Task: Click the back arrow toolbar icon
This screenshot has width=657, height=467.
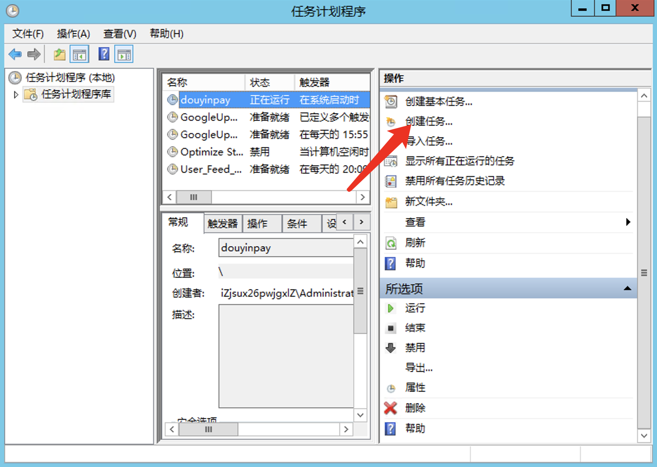Action: point(15,54)
